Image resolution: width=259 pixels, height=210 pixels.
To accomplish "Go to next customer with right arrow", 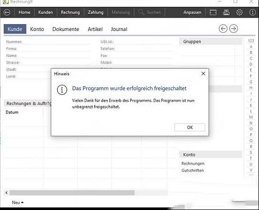I will pos(234,29).
